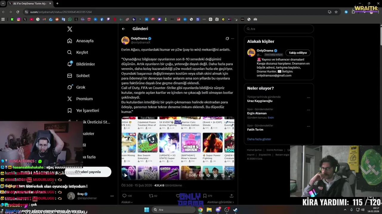
Task: Click the X logo in left sidebar
Action: (x=70, y=29)
